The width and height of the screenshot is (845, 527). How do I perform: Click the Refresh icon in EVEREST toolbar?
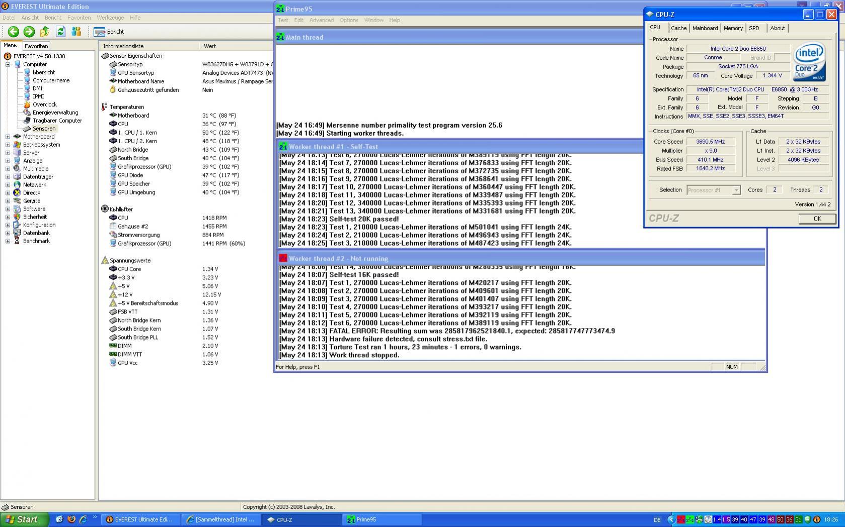tap(60, 32)
